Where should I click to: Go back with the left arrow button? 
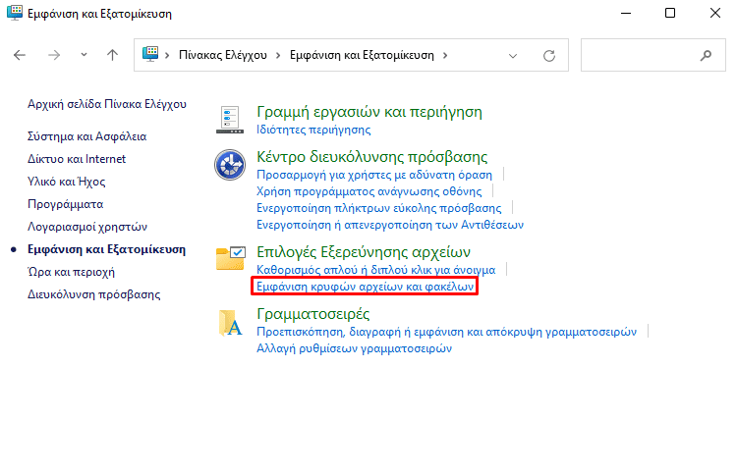20,55
